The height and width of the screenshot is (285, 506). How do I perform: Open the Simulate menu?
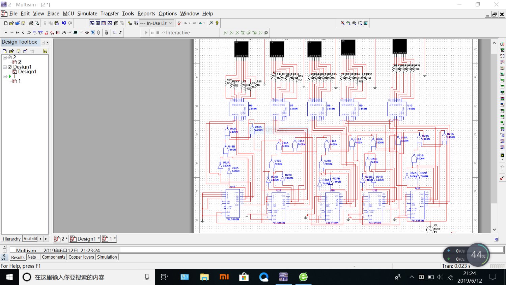87,14
